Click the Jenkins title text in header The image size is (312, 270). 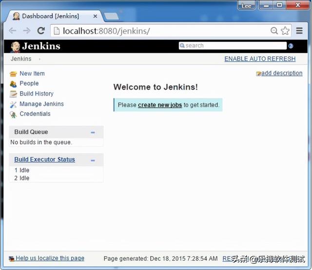[41, 46]
